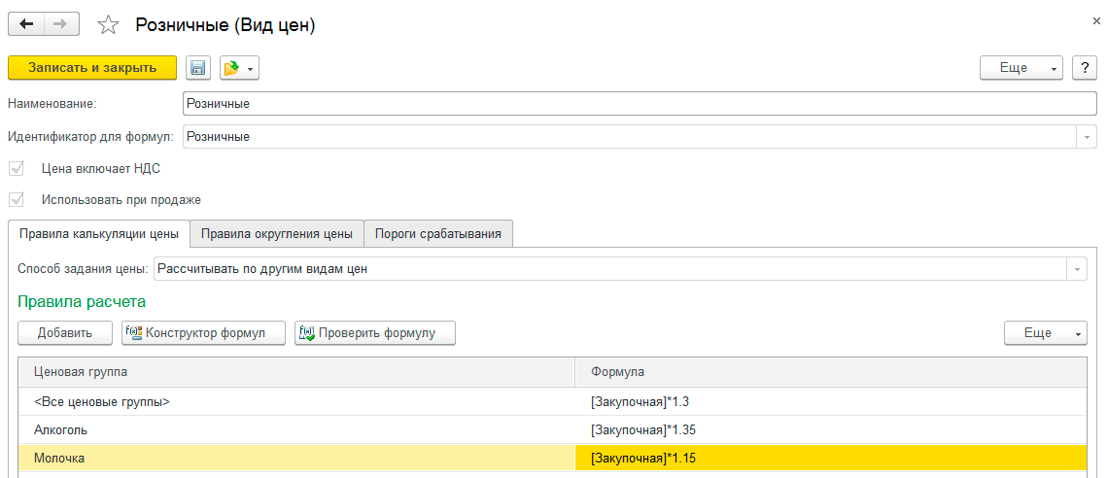
Task: Click the save diskette icon
Action: click(x=198, y=68)
